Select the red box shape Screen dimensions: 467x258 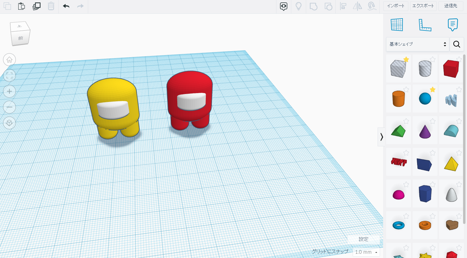tap(451, 69)
